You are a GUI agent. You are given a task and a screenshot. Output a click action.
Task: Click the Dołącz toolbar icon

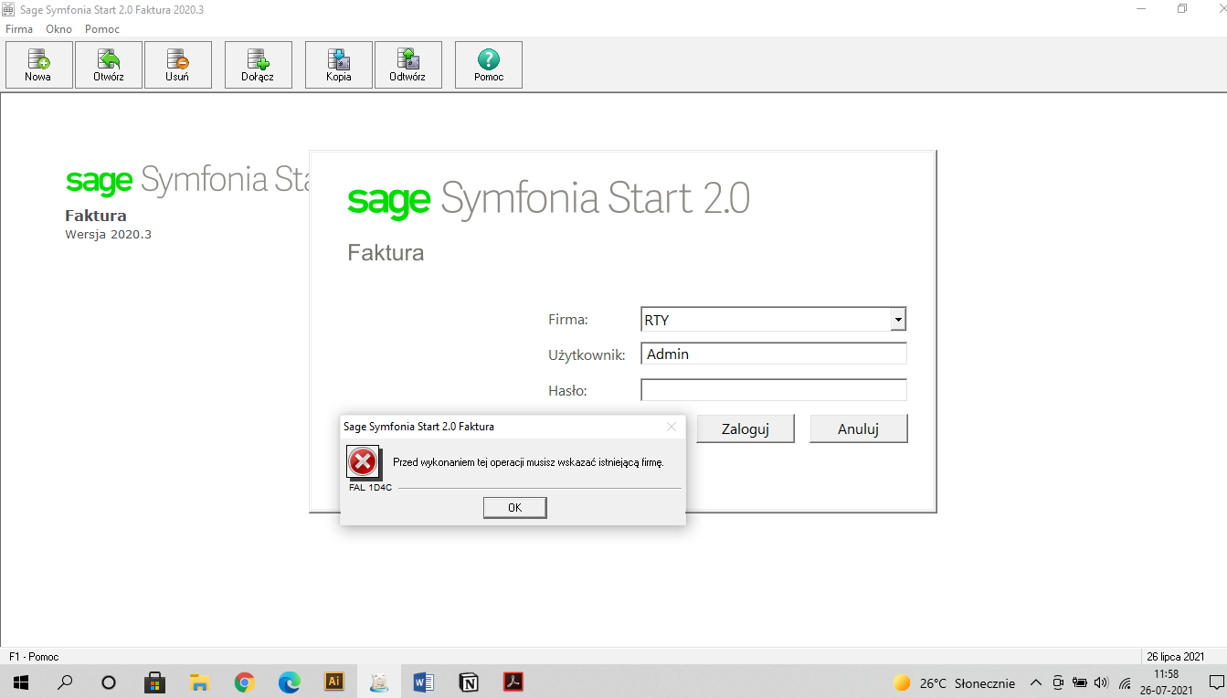point(259,65)
